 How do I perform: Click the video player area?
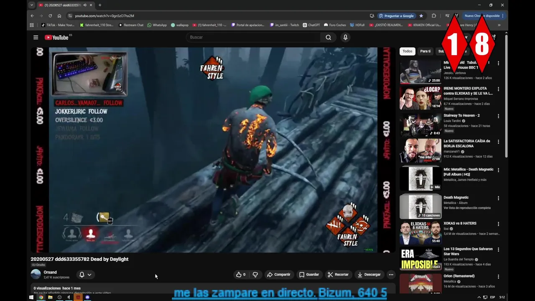(x=213, y=150)
